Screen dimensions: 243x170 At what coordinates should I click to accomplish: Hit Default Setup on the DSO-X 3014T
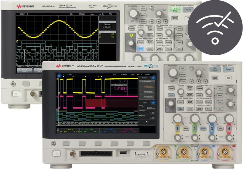click(x=215, y=78)
